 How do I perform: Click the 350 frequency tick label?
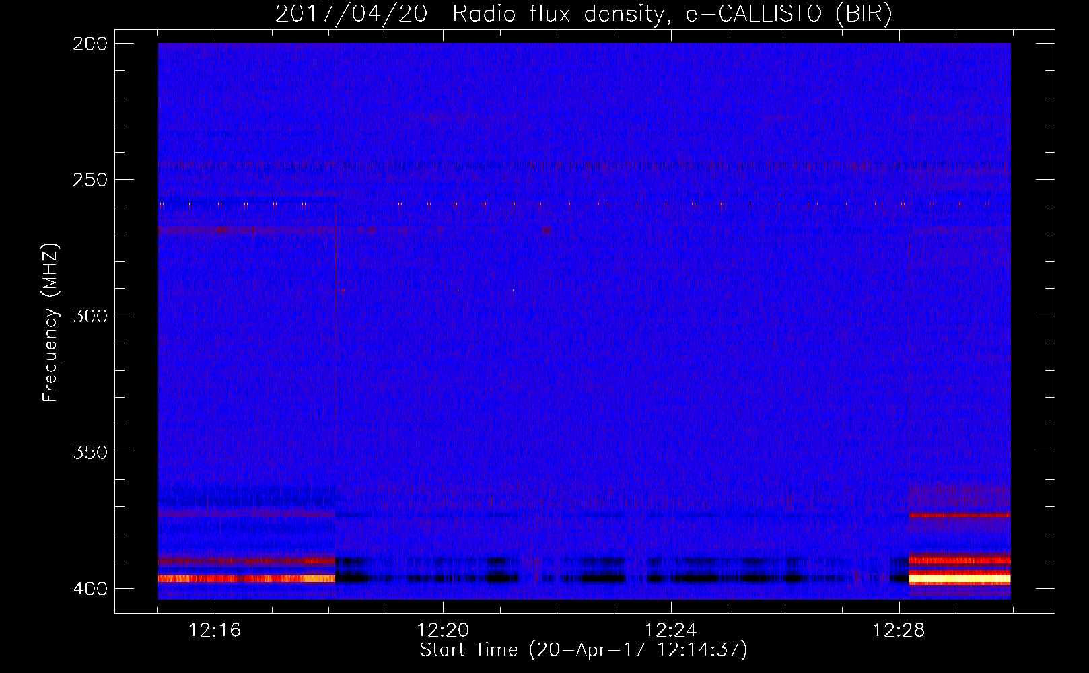90,452
